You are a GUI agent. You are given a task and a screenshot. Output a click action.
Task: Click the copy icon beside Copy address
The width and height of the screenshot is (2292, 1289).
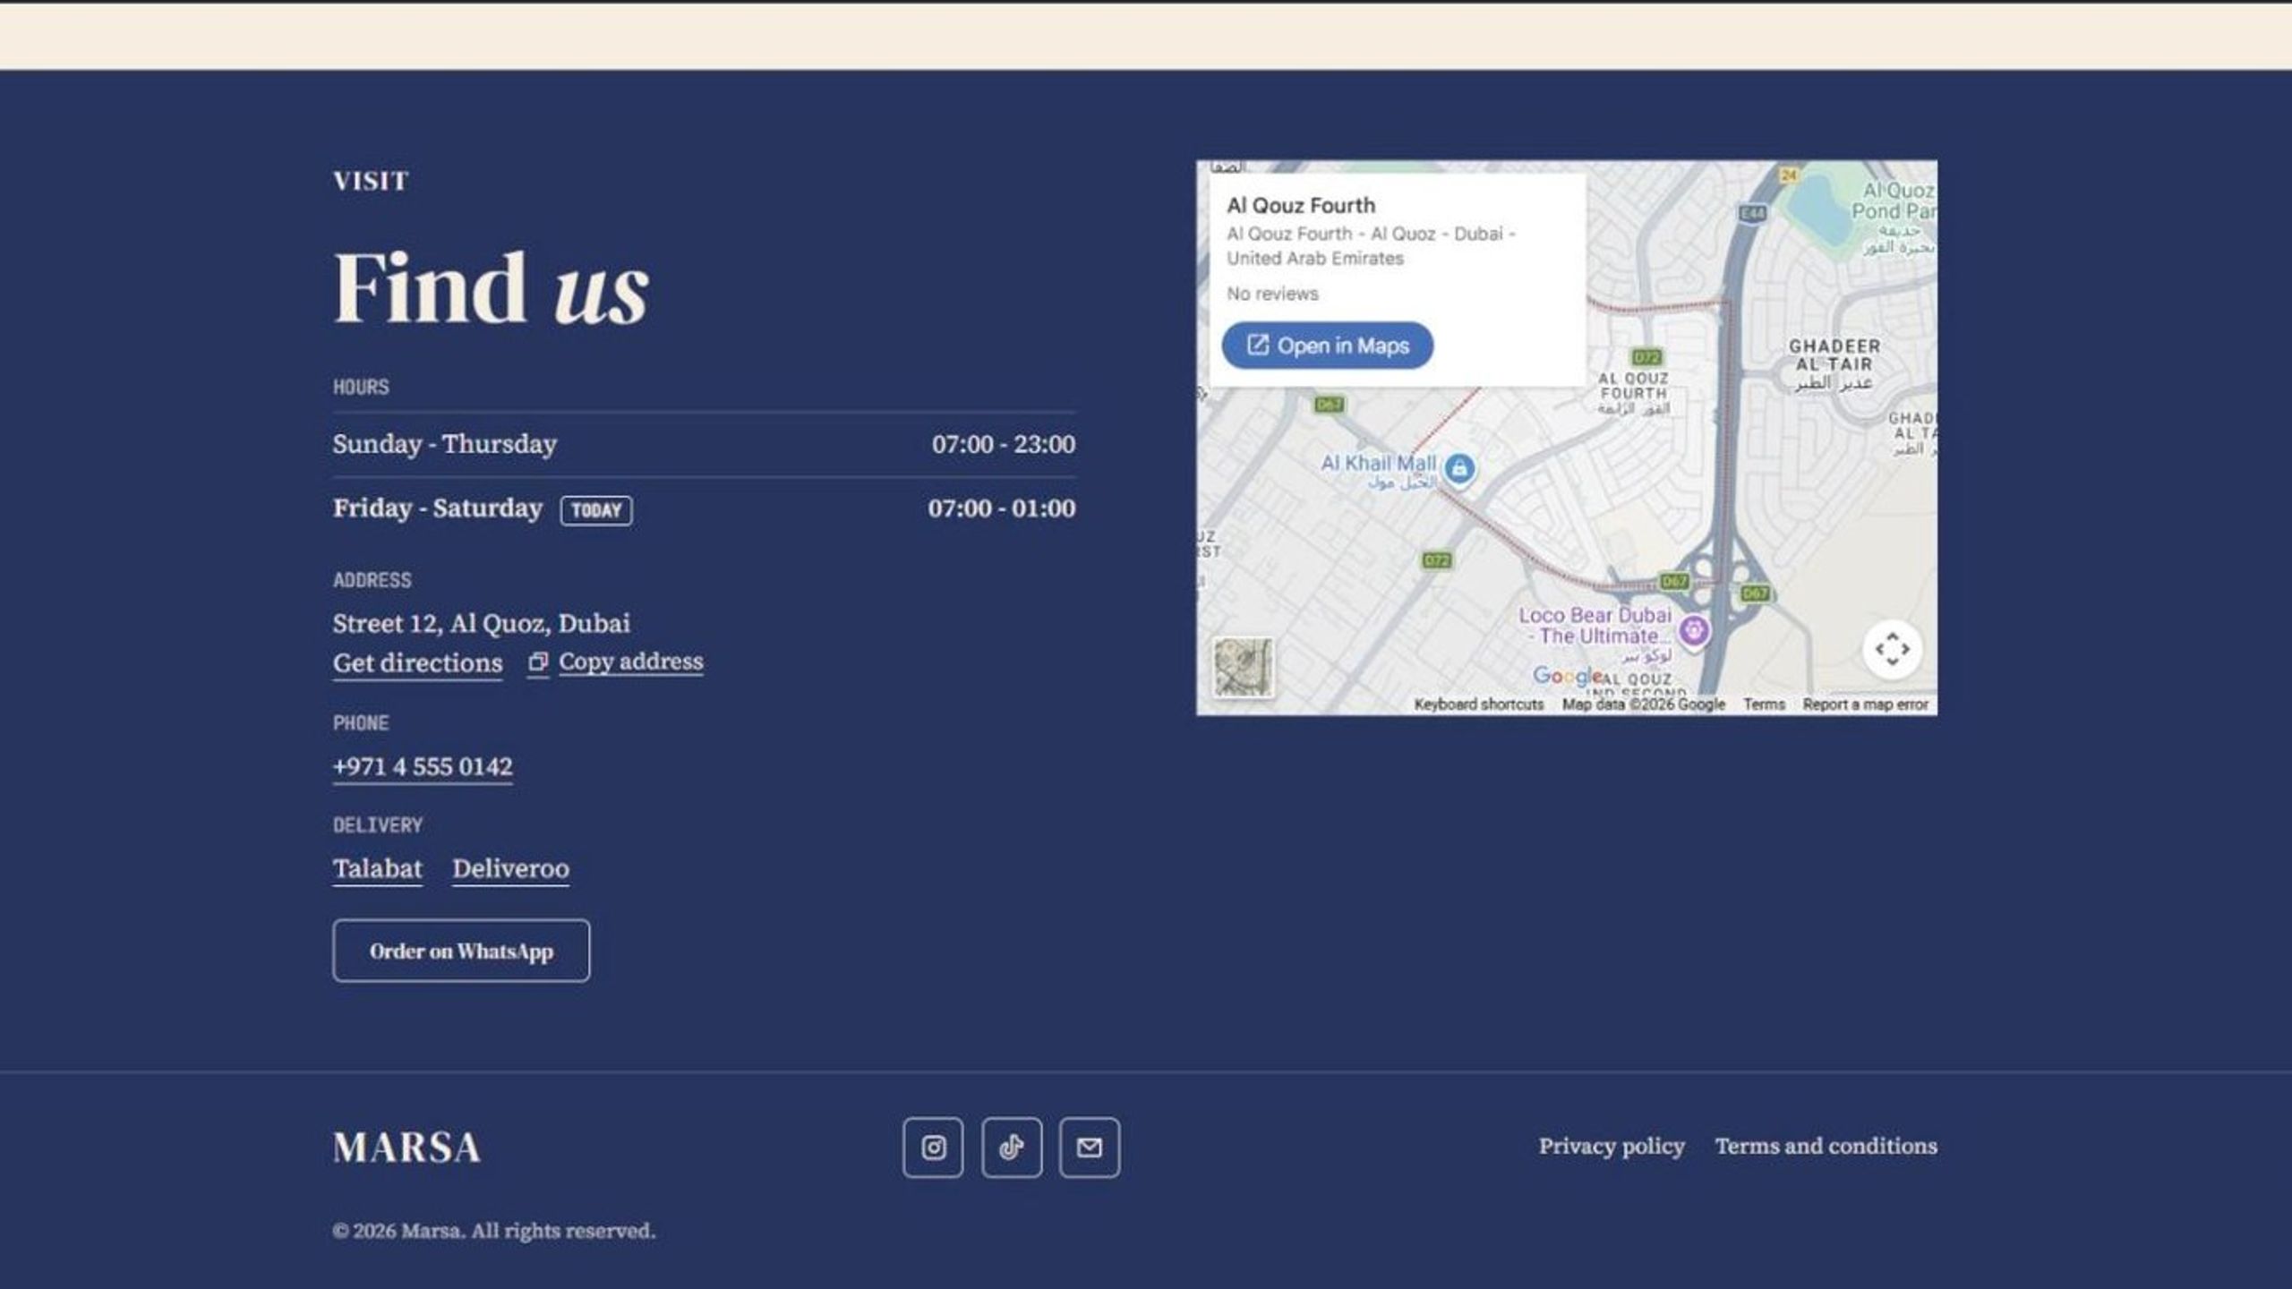[537, 662]
